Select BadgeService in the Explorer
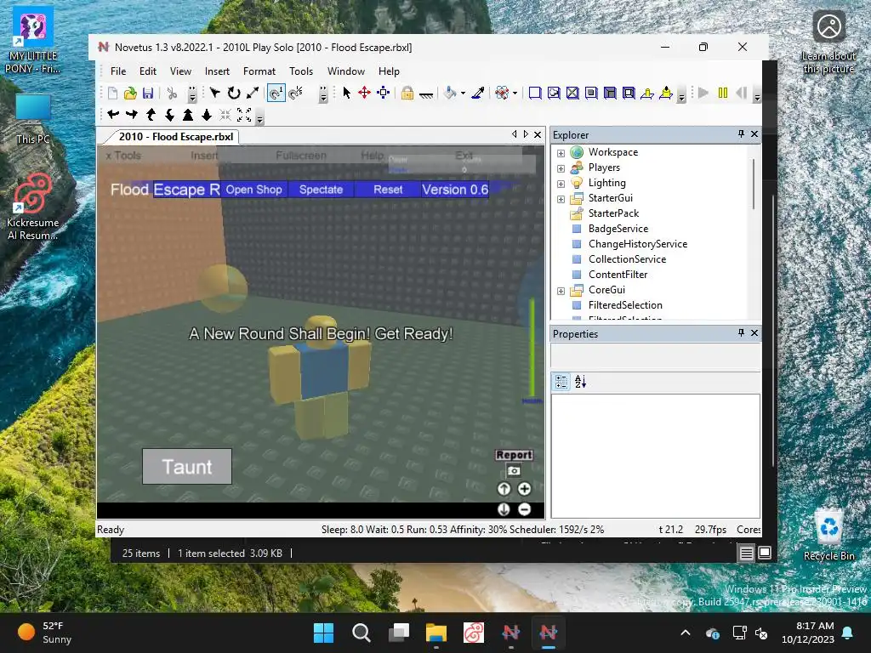 coord(618,228)
